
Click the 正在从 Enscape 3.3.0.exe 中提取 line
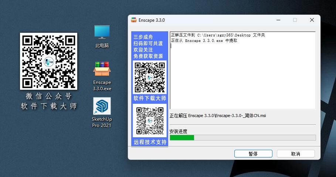[204, 40]
